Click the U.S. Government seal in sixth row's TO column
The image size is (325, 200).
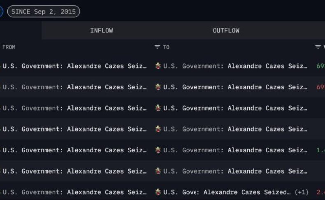coord(158,171)
